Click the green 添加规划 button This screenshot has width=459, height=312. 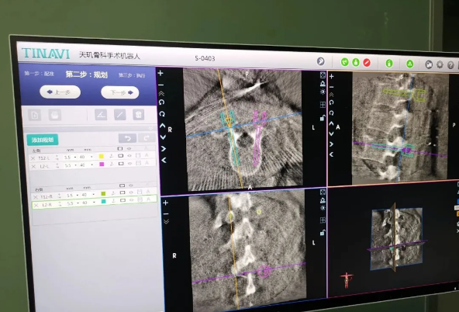[43, 140]
